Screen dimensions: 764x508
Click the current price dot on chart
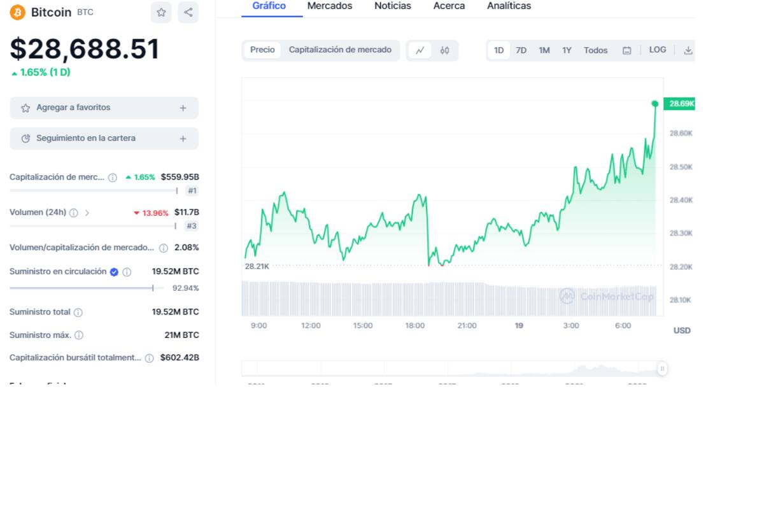tap(654, 103)
